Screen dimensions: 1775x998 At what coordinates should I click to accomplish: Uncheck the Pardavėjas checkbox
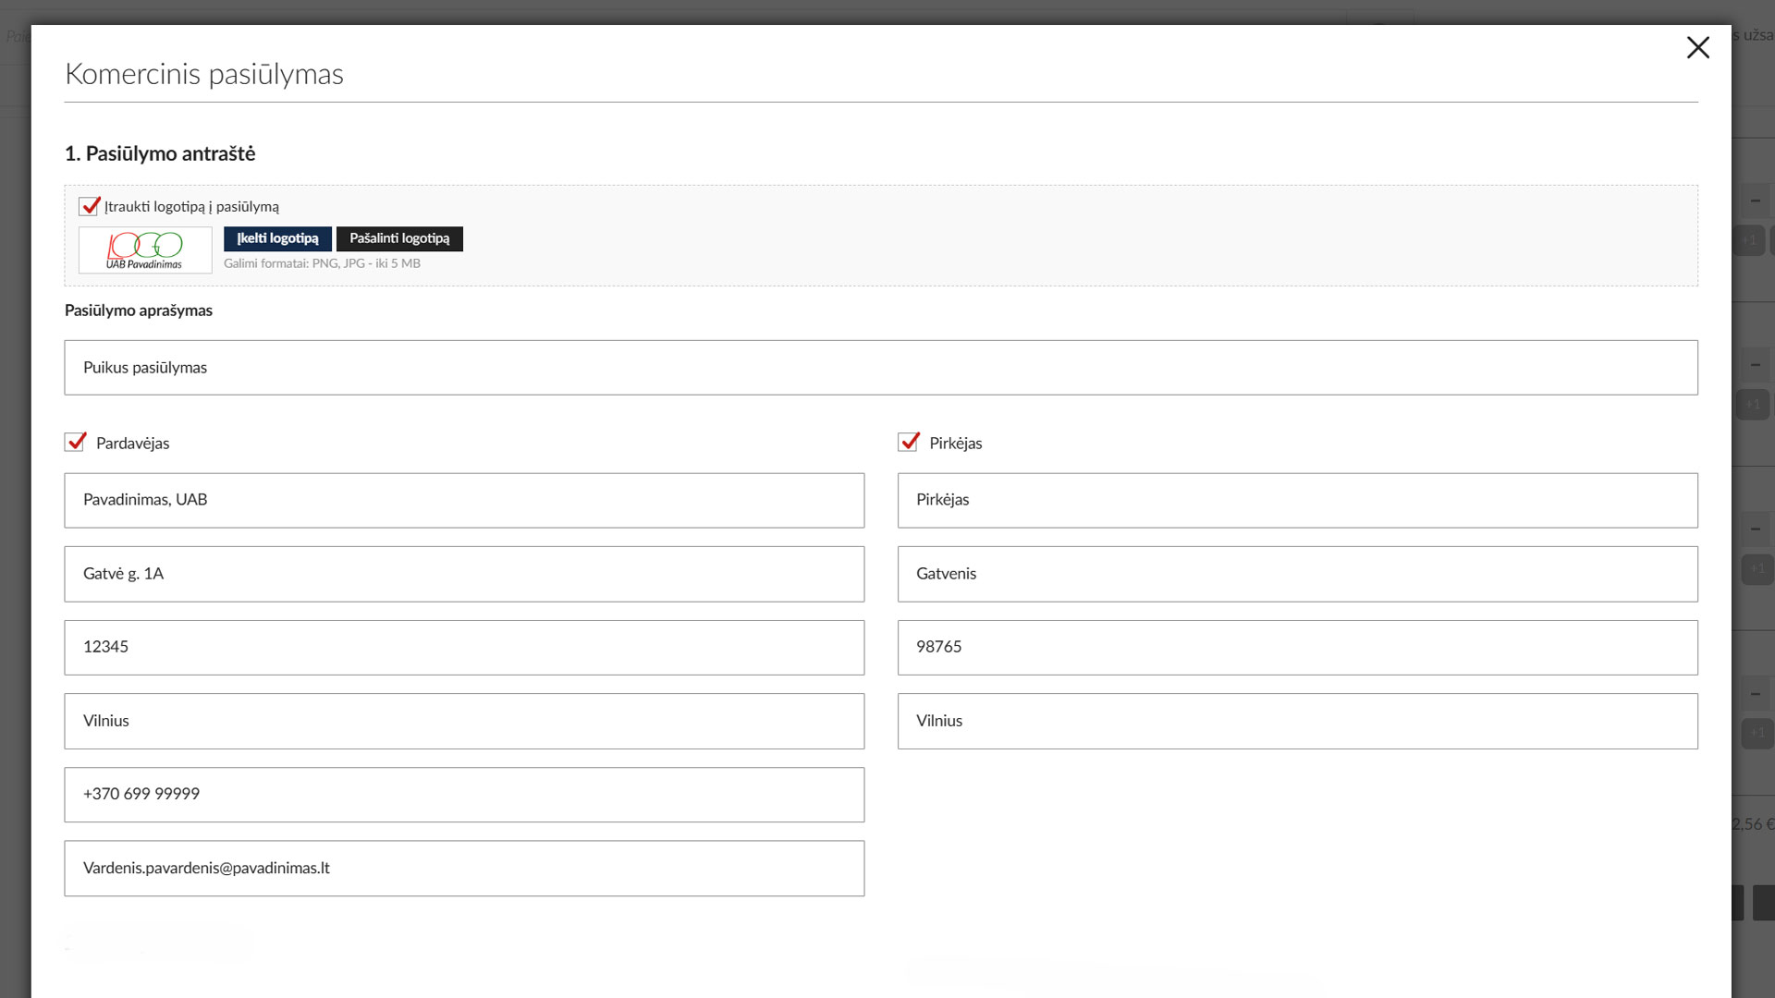coord(76,442)
